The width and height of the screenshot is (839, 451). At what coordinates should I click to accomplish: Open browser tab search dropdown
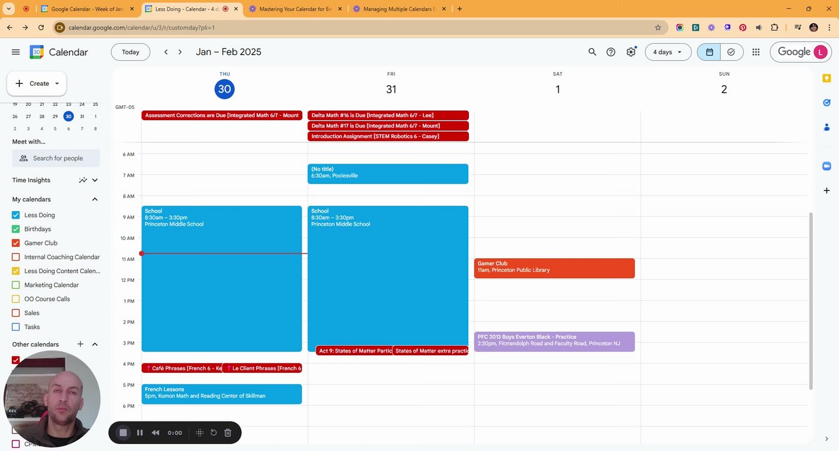pos(9,9)
